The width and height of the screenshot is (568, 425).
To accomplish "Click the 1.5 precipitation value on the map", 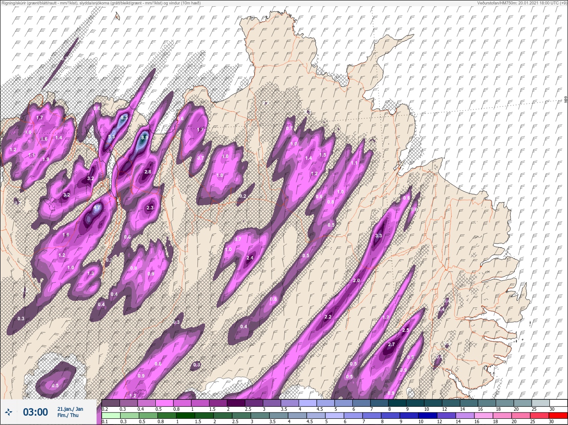I will click(x=323, y=155).
